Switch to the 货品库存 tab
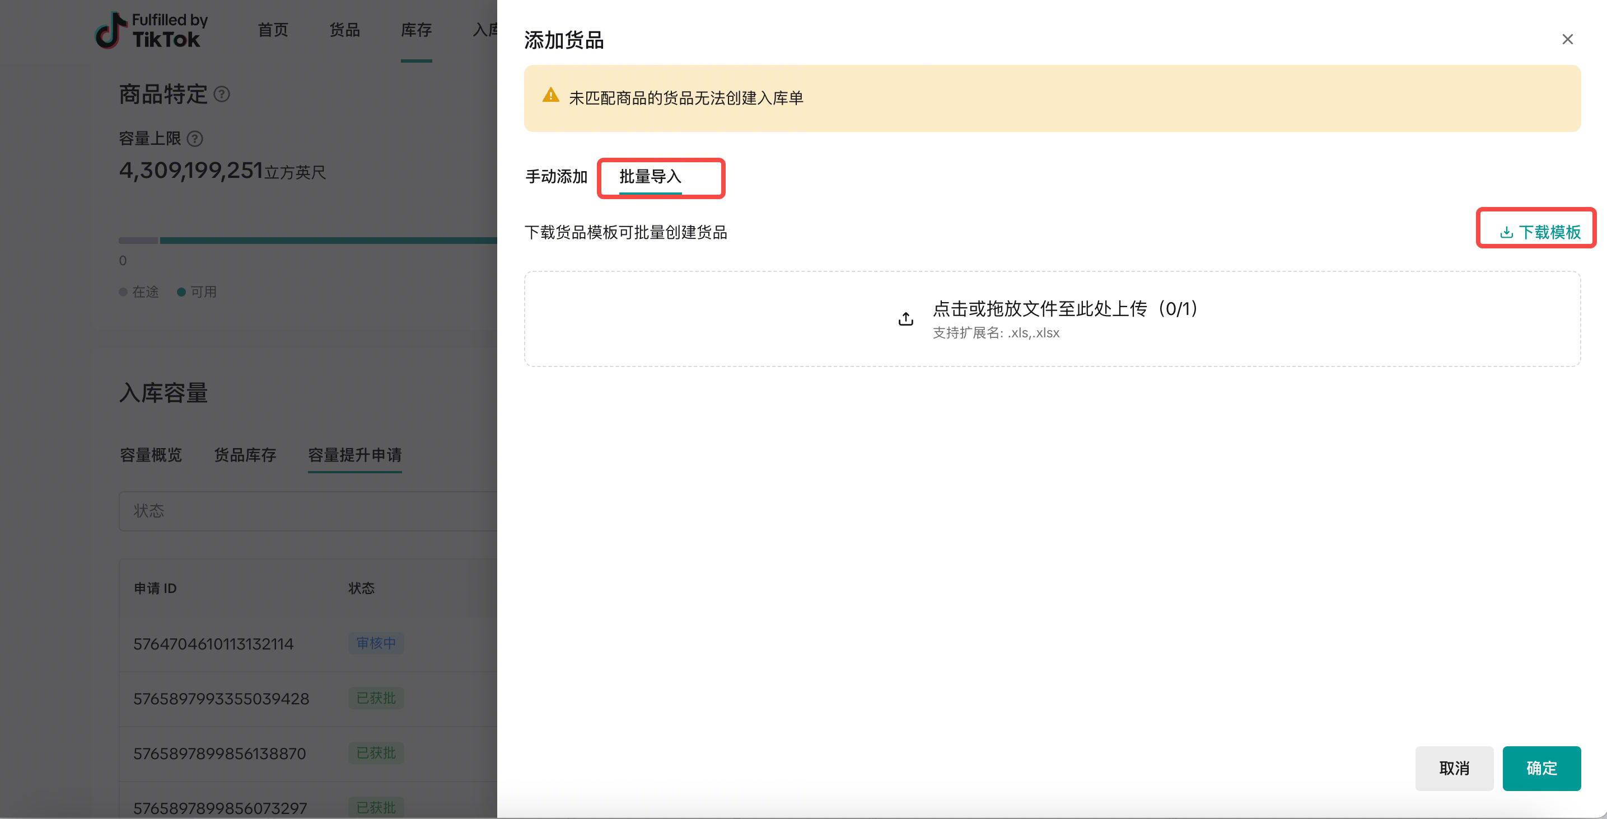 click(x=245, y=455)
